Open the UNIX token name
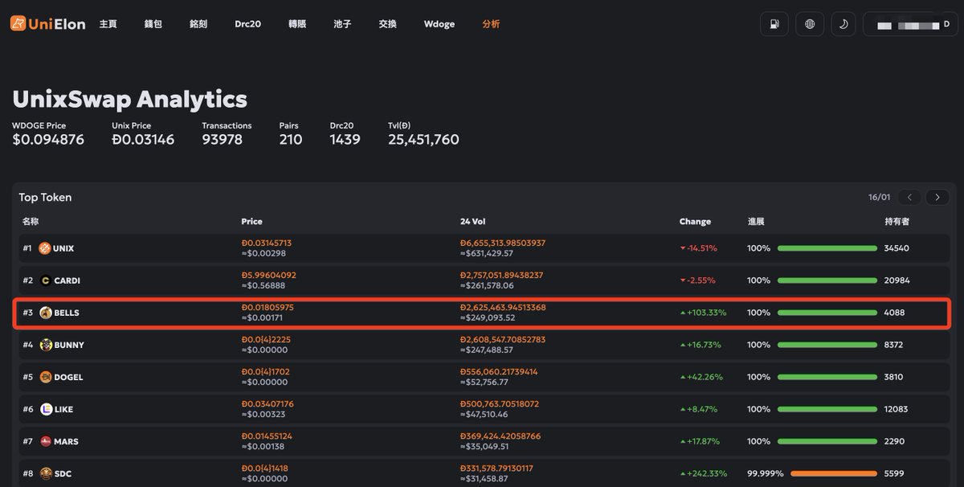The image size is (964, 487). pos(63,248)
